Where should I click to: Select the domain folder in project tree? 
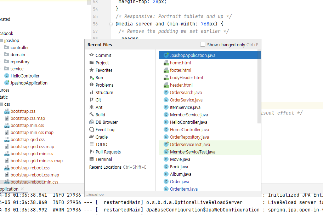[x=15, y=54]
